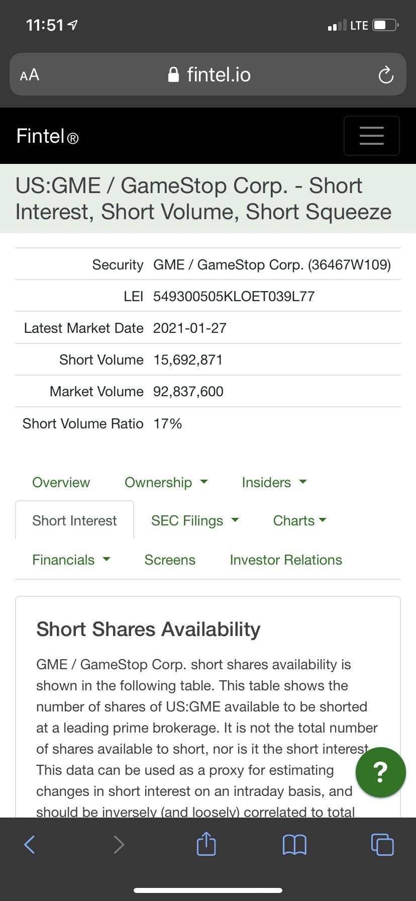Image resolution: width=416 pixels, height=901 pixels.
Task: Open Safari bookmarks book icon
Action: 294,844
